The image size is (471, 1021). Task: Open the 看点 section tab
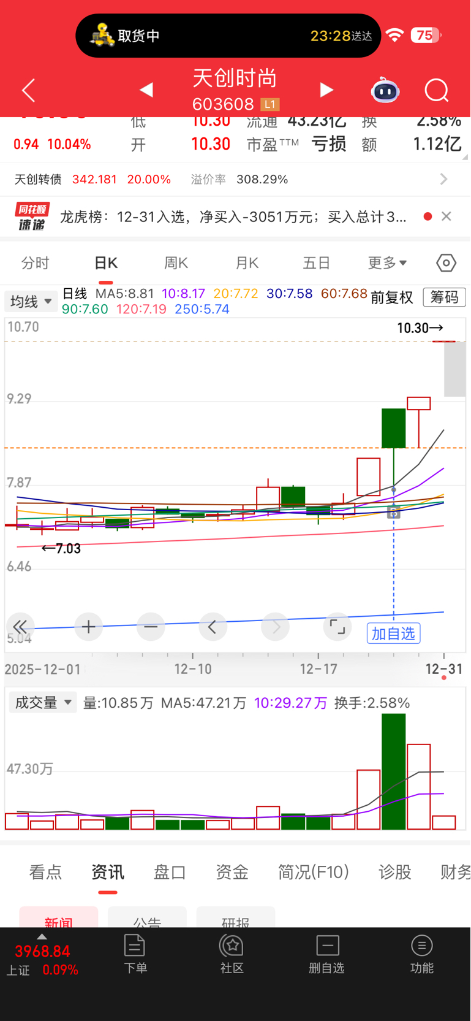45,872
